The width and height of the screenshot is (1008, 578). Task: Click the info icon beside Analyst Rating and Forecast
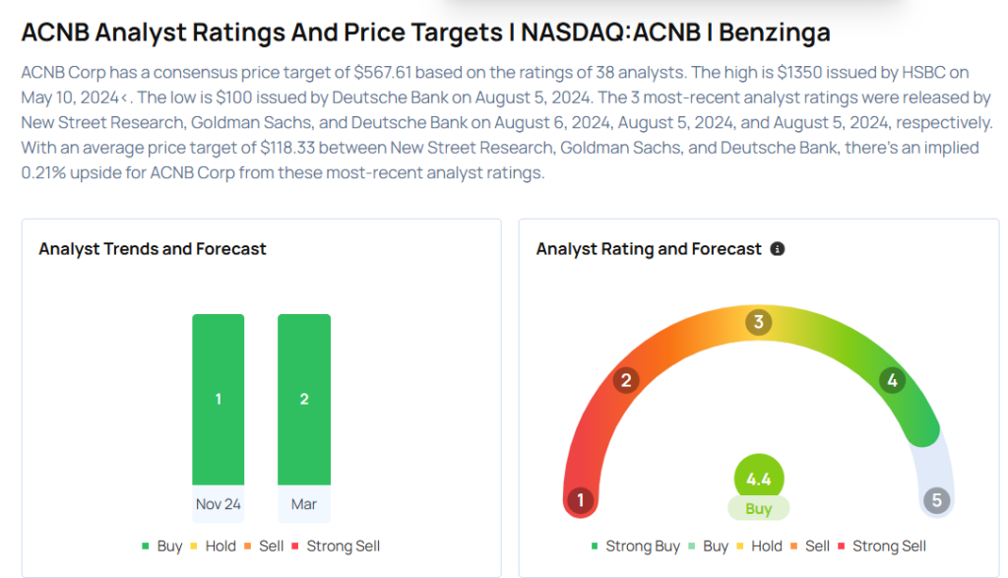[778, 249]
